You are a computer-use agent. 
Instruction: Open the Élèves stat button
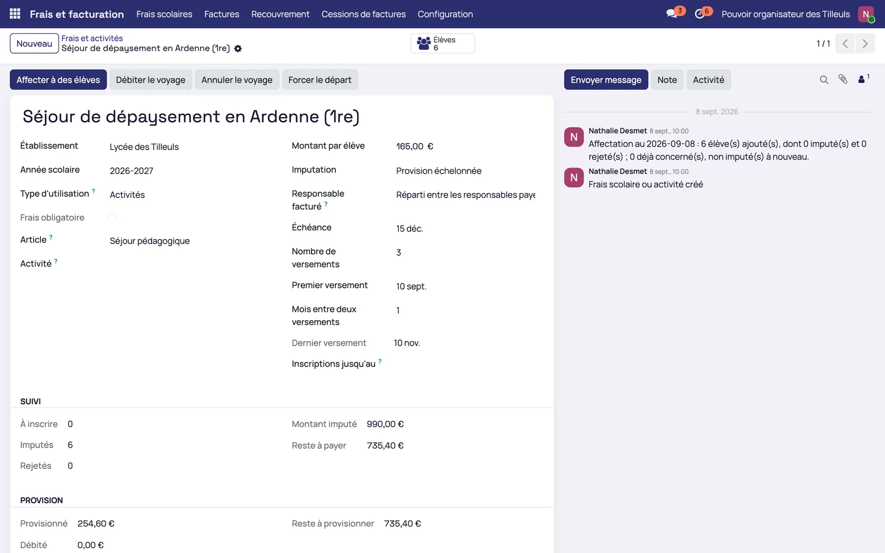442,44
